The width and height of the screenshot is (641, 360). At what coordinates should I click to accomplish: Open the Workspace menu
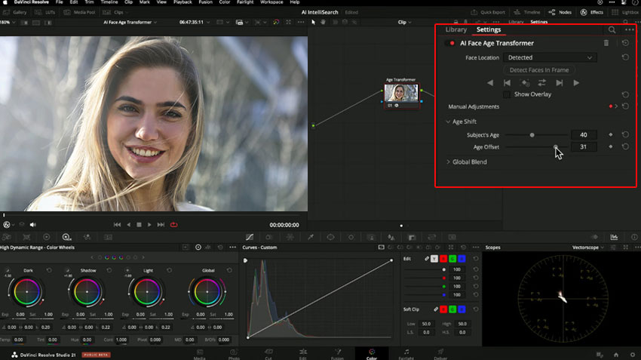point(271,2)
